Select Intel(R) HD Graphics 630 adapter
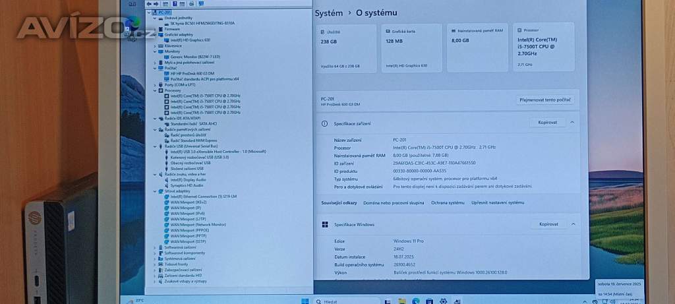 coord(187,40)
